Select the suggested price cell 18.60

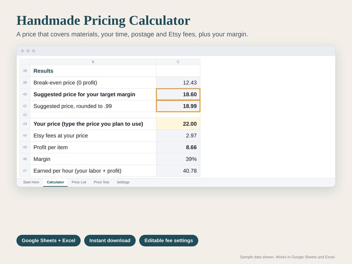click(178, 94)
